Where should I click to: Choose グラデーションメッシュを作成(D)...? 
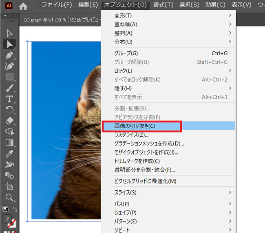[x=168, y=144]
